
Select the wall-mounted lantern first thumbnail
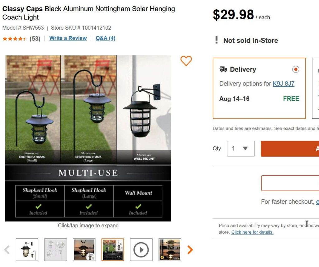tap(27, 250)
